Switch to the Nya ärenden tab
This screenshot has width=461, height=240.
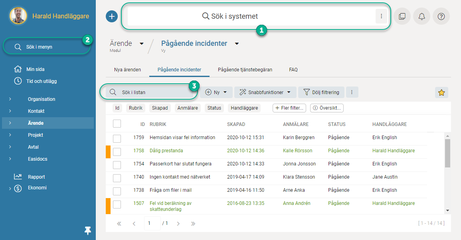[127, 69]
